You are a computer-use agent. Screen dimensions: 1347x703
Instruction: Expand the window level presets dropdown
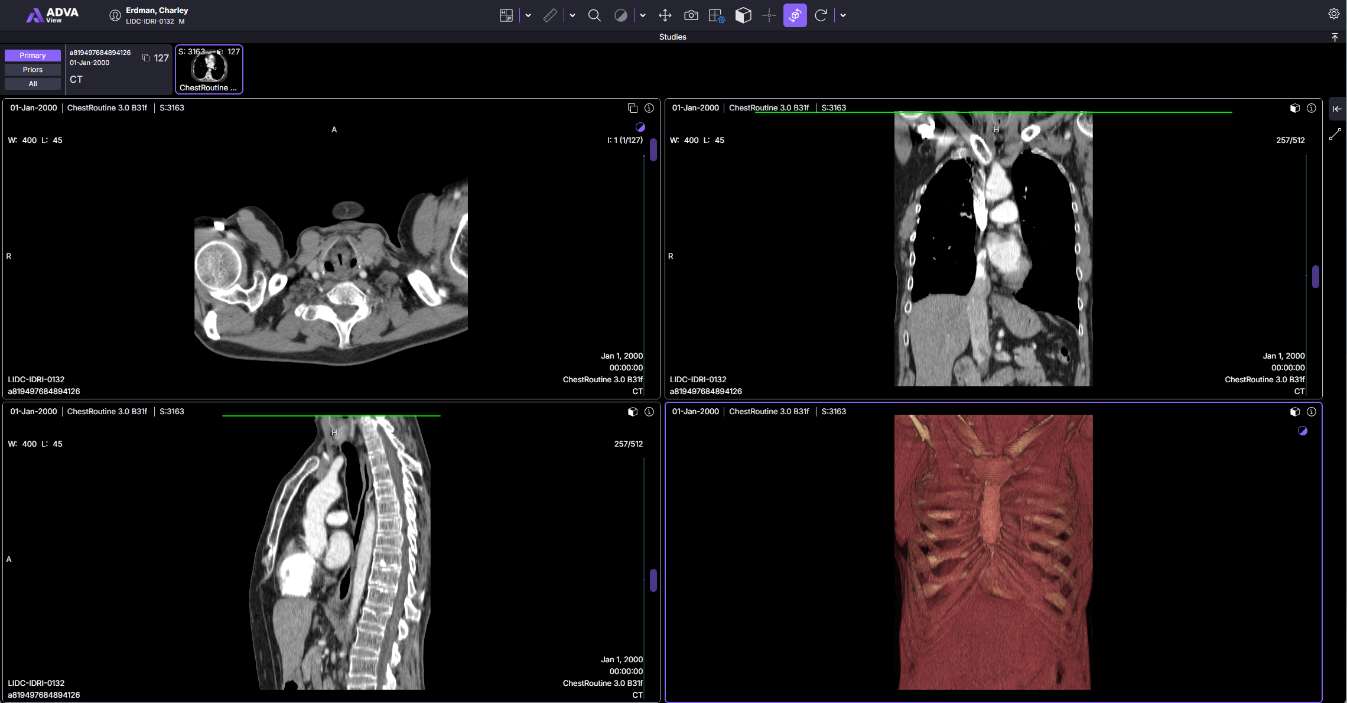(643, 15)
